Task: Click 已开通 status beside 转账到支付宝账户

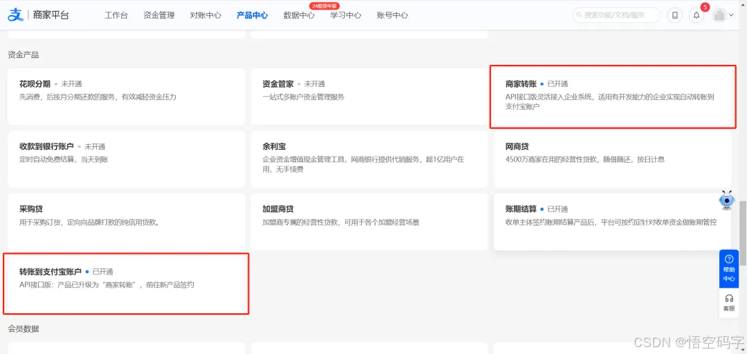Action: click(x=102, y=272)
